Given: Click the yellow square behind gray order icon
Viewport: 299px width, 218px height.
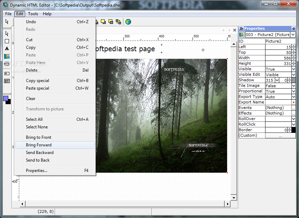Looking at the screenshot, I should pos(111,22).
